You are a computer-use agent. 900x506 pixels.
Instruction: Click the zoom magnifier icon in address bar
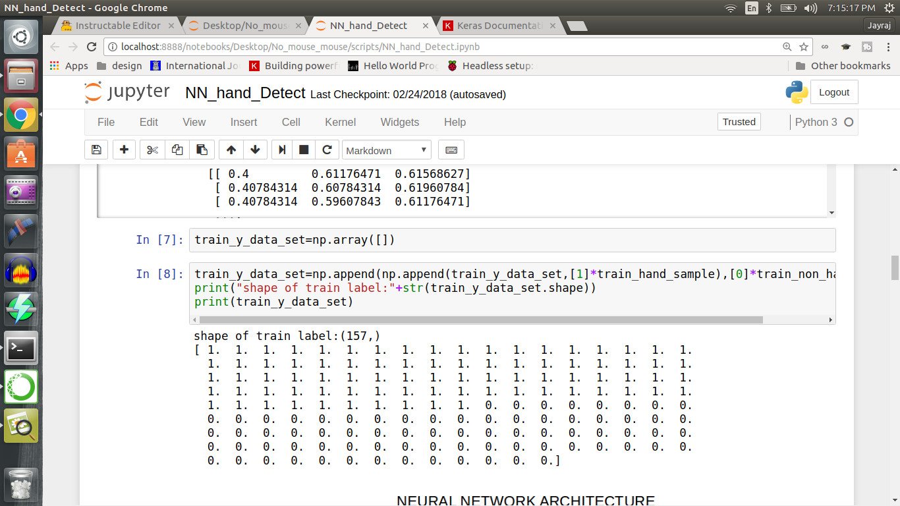click(787, 47)
